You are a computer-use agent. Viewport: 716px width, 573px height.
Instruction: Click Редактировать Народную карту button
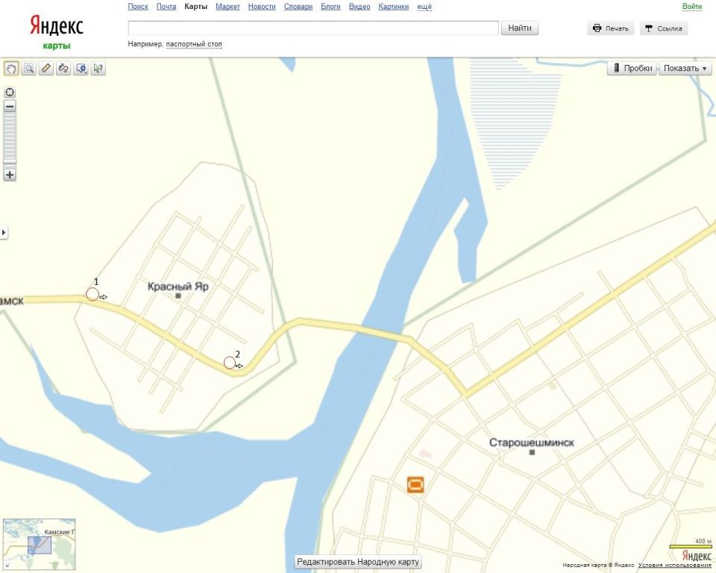click(x=359, y=562)
